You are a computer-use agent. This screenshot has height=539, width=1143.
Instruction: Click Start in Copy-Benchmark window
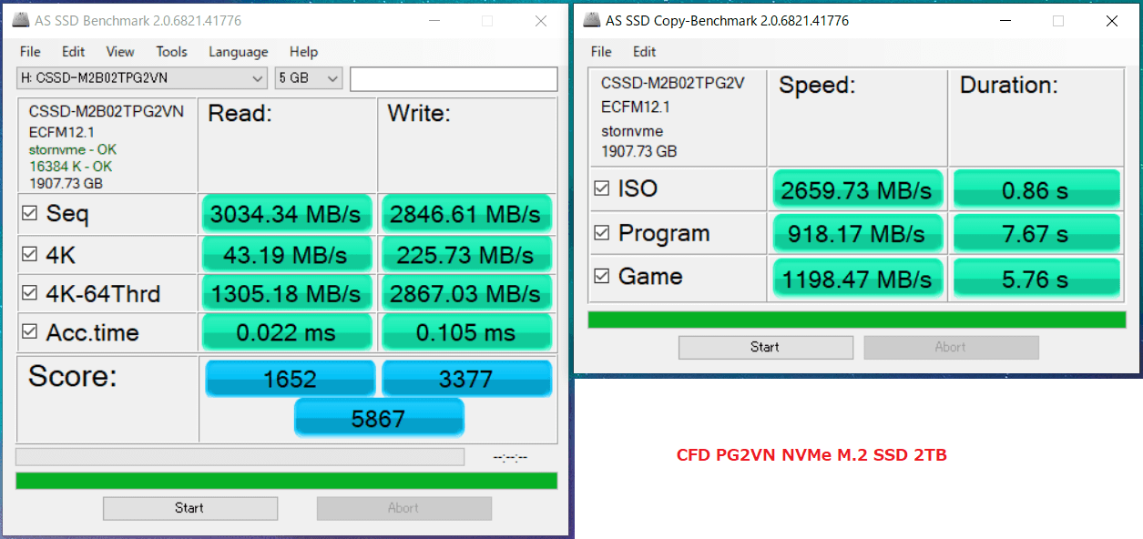[x=765, y=347]
